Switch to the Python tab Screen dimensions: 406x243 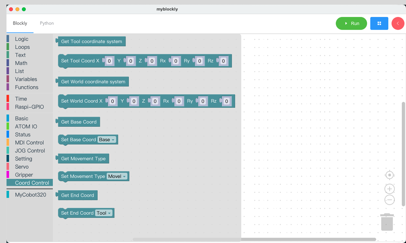click(x=47, y=23)
